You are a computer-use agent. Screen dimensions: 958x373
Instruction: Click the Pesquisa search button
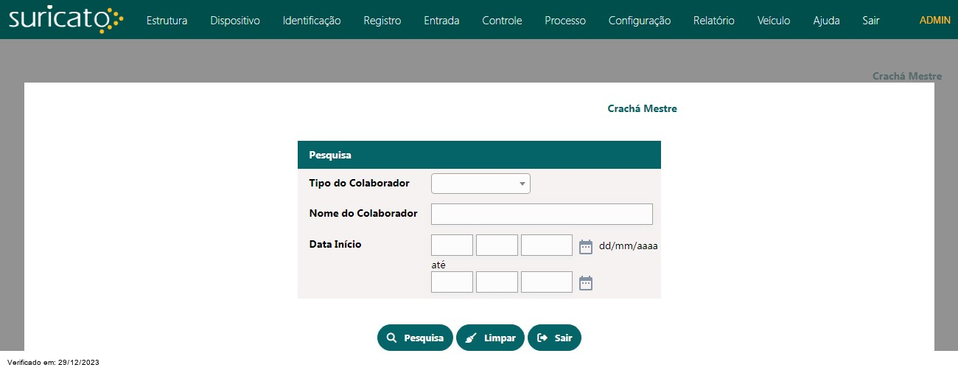pyautogui.click(x=415, y=338)
